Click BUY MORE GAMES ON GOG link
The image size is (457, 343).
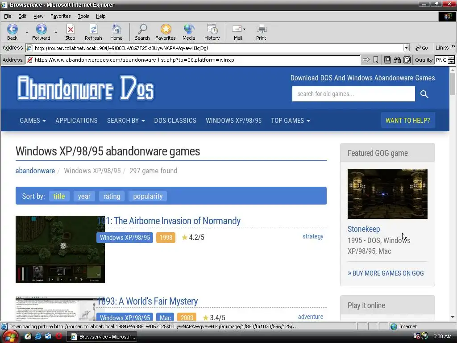coord(386,273)
